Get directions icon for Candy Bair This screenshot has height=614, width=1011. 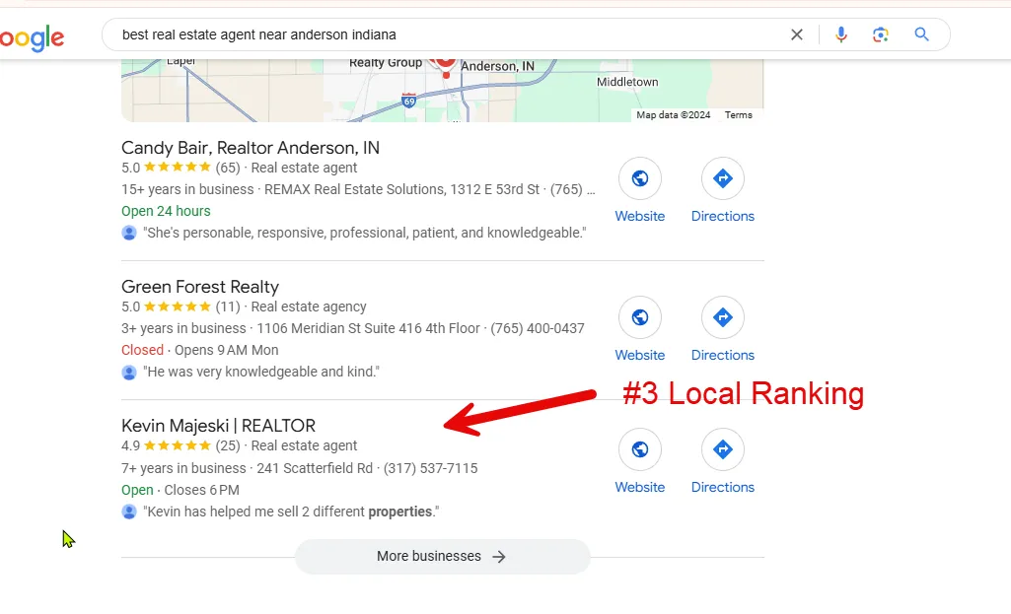pos(723,178)
